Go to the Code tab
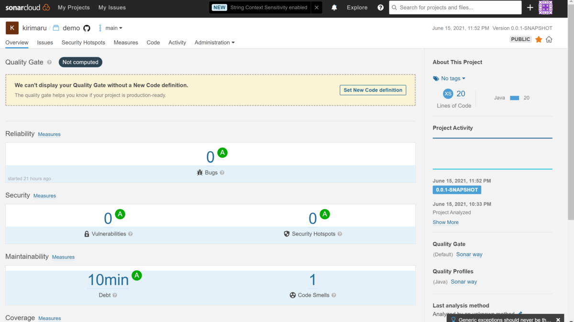 (153, 43)
